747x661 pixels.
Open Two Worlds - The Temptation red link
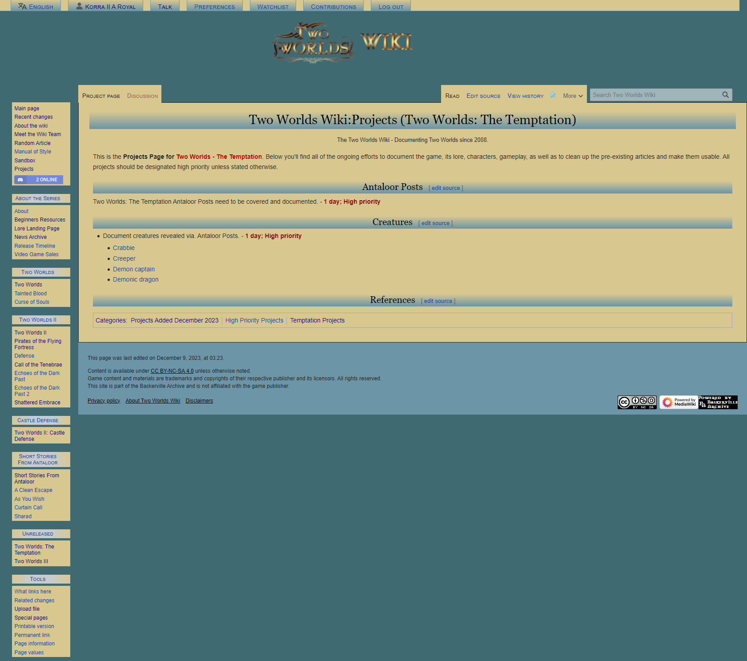pos(219,157)
